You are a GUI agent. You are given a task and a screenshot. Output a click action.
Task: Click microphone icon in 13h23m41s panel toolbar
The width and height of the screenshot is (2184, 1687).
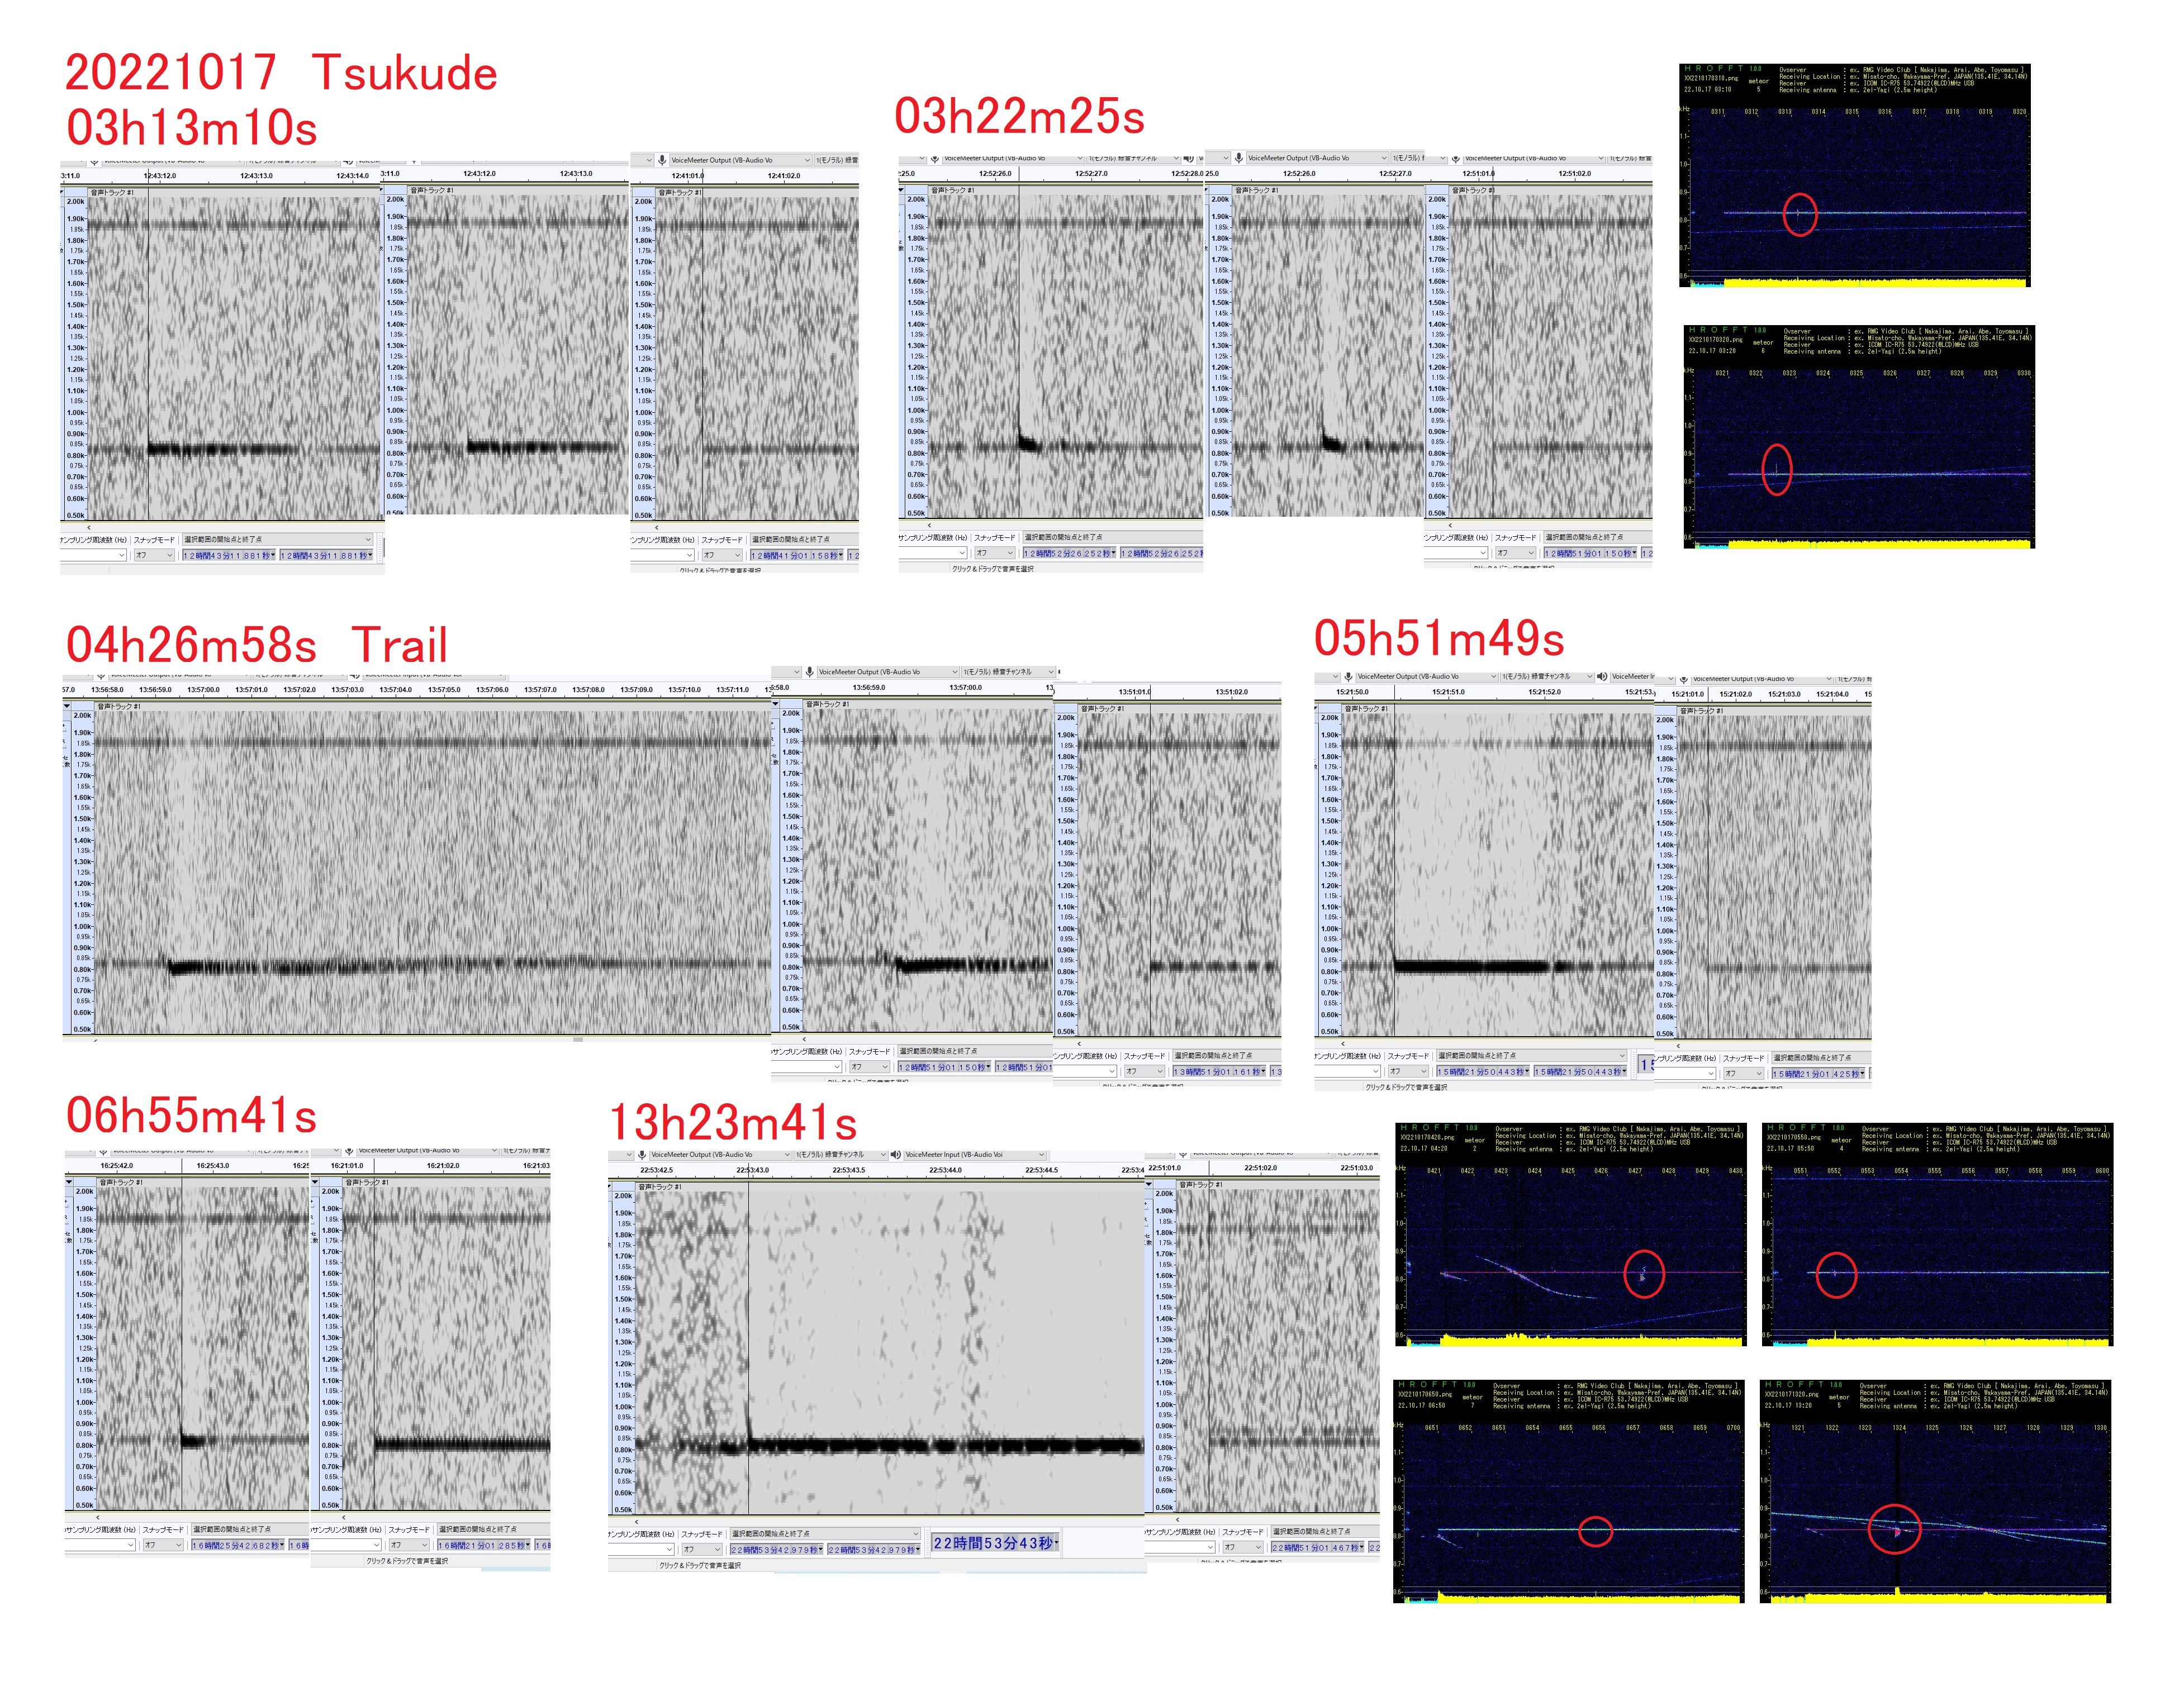[641, 1154]
